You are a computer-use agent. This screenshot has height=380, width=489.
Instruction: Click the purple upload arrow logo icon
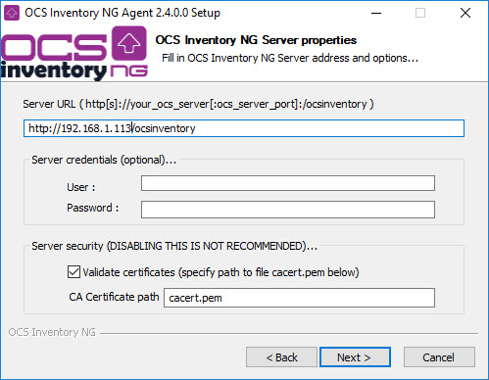(129, 43)
